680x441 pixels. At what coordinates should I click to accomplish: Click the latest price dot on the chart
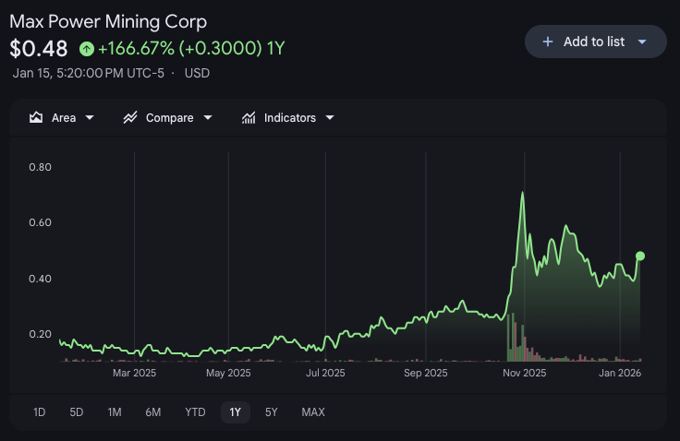click(x=640, y=256)
